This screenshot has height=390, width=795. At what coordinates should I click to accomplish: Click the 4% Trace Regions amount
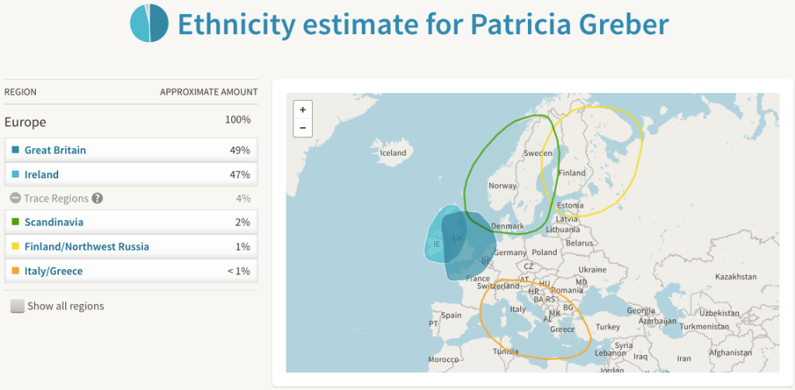(x=243, y=198)
